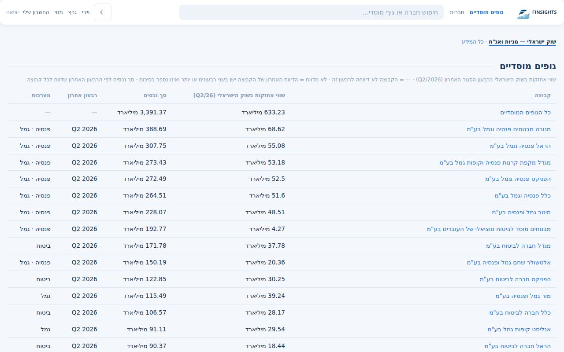Click the 53.18 מיליארד holdings cell
Screen dimensions: 564x352
pyautogui.click(x=265, y=163)
